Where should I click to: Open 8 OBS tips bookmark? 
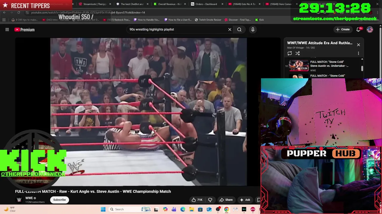(x=25, y=20)
